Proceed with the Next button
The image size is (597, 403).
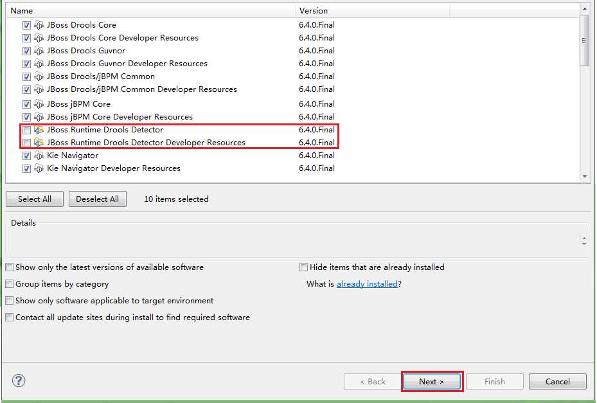pos(432,381)
